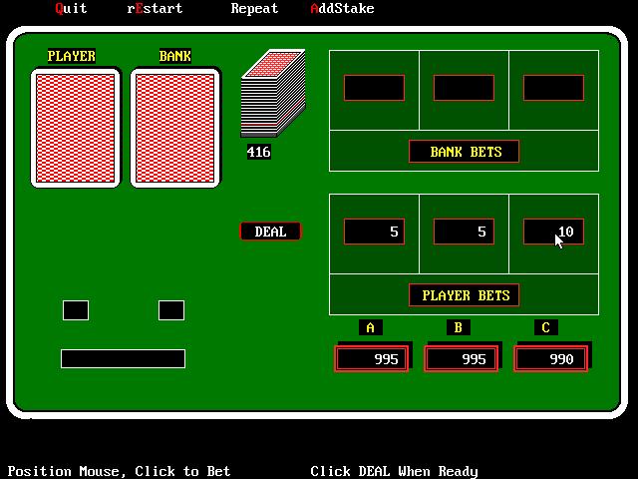The image size is (638, 479).
Task: Click bettor label C
Action: (x=546, y=327)
